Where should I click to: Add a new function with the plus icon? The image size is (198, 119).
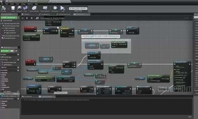[18, 60]
